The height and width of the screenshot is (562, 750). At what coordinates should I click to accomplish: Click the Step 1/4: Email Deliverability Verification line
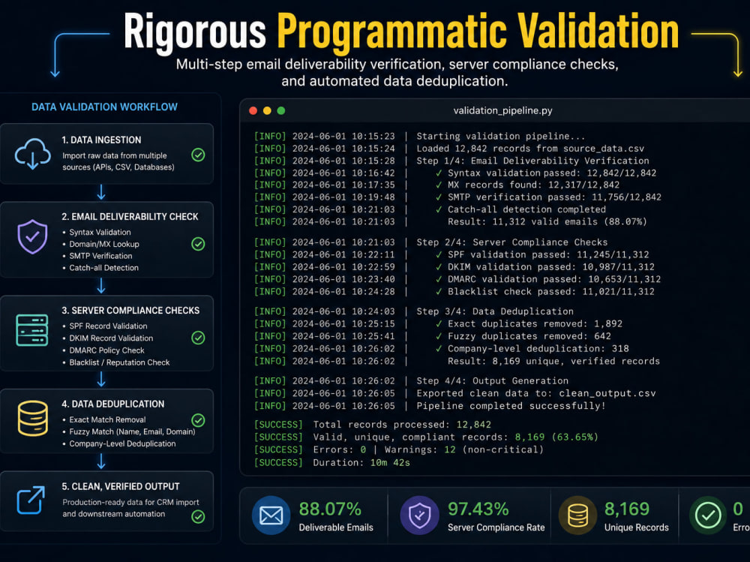(x=532, y=161)
